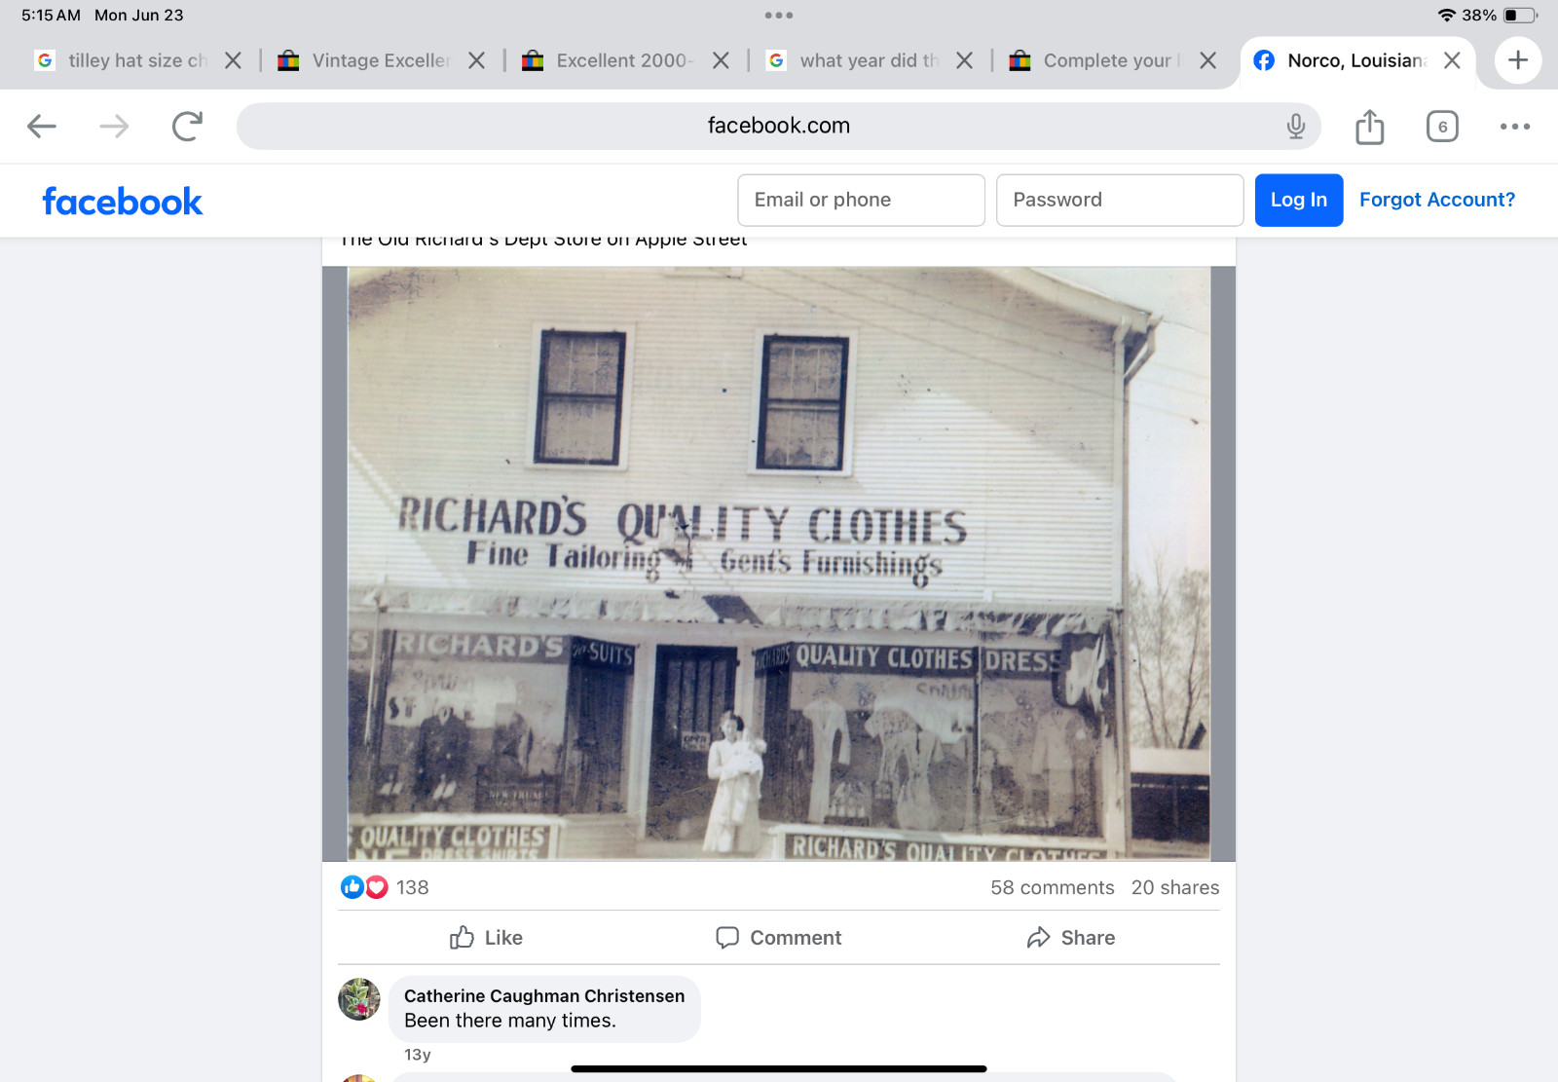1558x1082 pixels.
Task: Tap the microphone icon in address bar
Action: (1295, 126)
